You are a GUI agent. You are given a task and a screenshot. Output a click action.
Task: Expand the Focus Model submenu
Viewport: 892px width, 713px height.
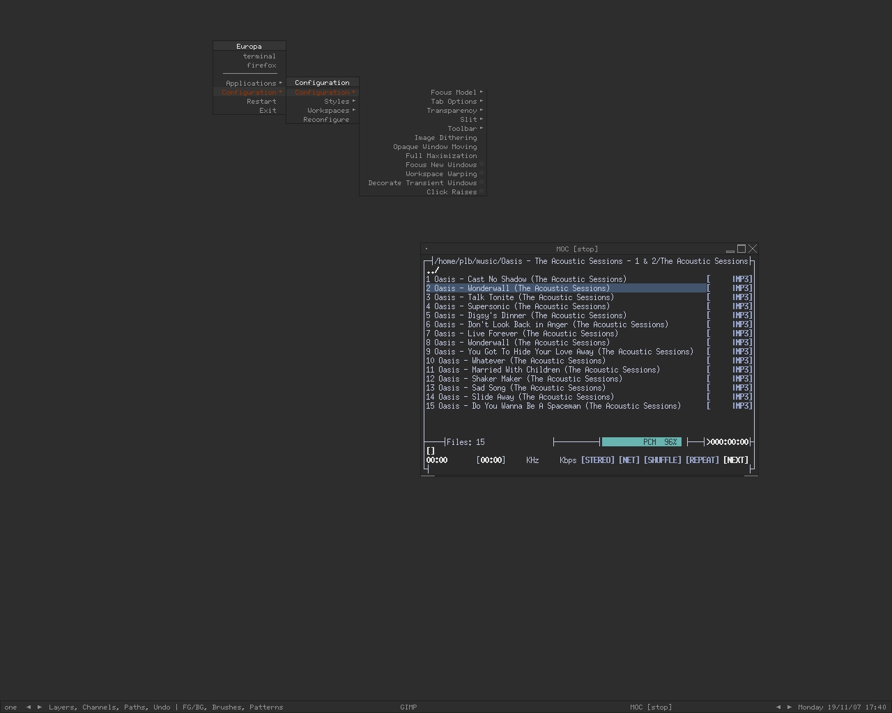point(423,93)
